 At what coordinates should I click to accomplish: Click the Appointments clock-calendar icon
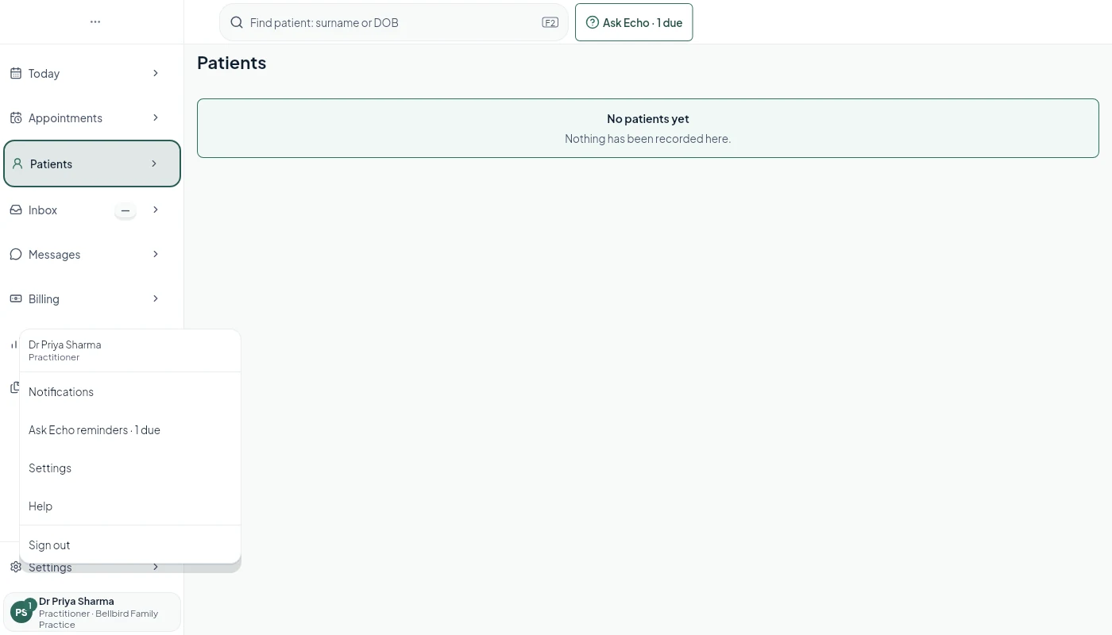(15, 117)
